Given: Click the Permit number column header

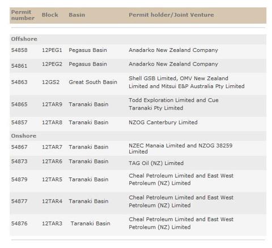Looking at the screenshot, I should click(23, 15).
